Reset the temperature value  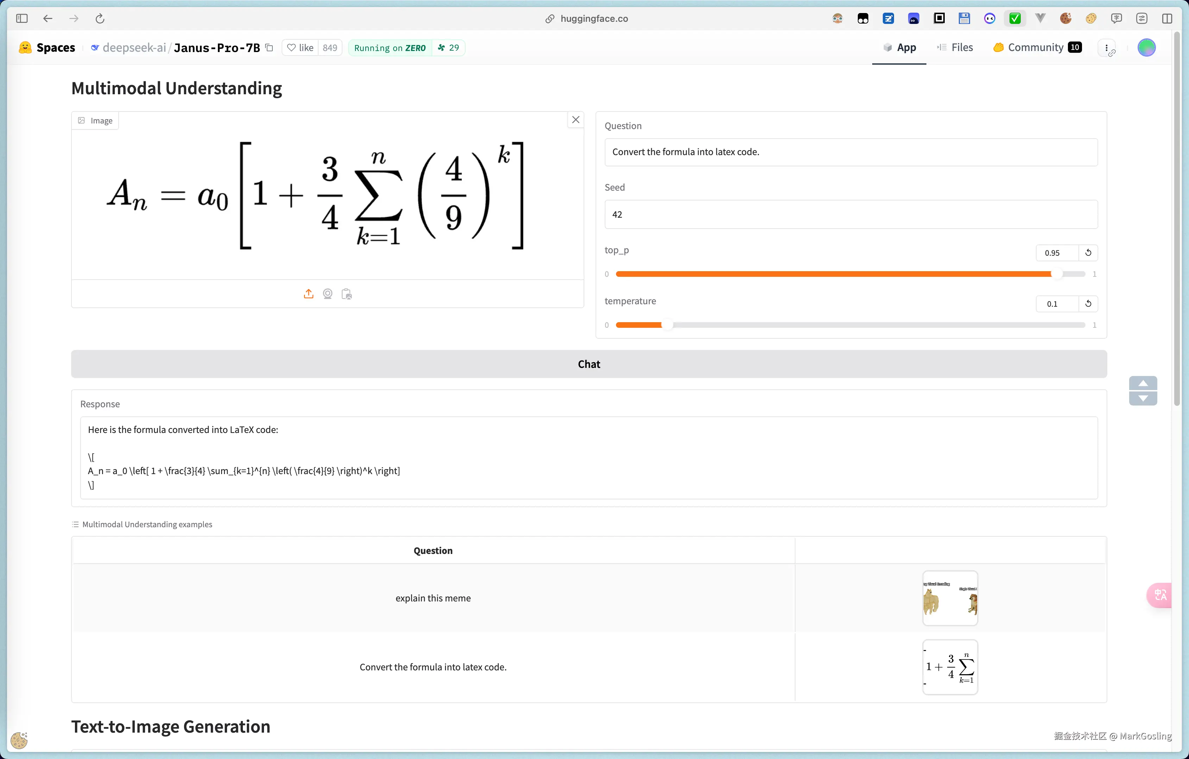click(1088, 304)
